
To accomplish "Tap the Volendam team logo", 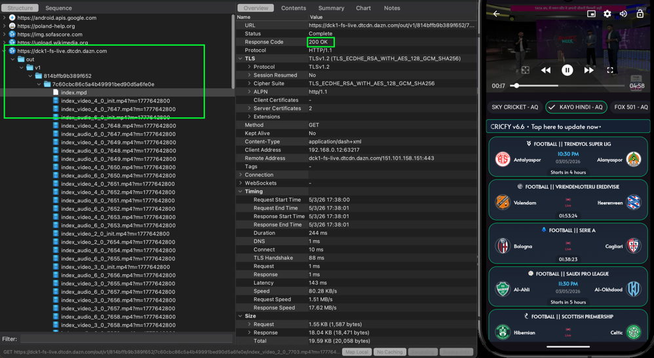I will click(503, 202).
